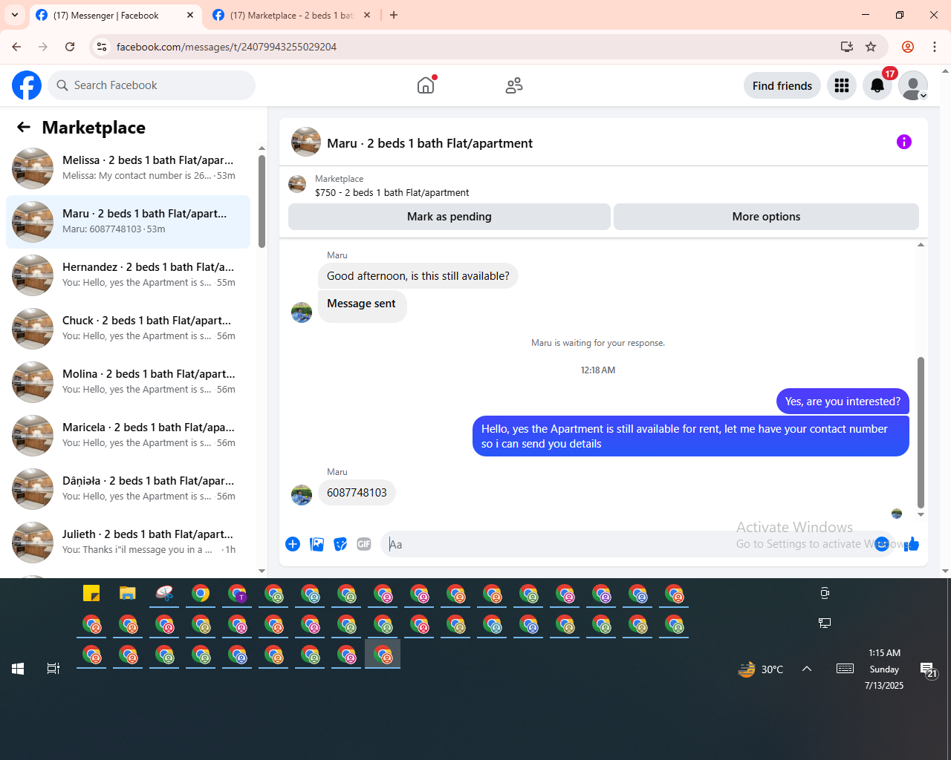Install app icon in address bar
This screenshot has height=760, width=951.
846,47
